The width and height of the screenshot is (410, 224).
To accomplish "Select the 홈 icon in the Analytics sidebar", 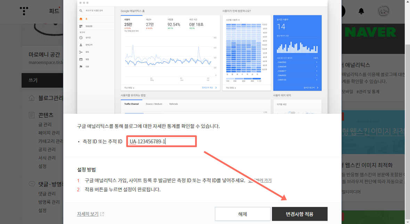I will 81,19.
